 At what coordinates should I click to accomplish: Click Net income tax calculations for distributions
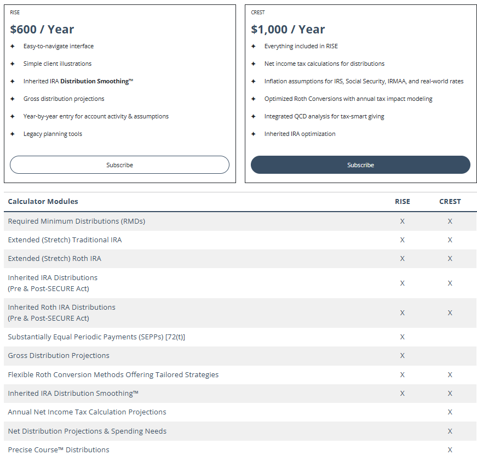pos(324,64)
